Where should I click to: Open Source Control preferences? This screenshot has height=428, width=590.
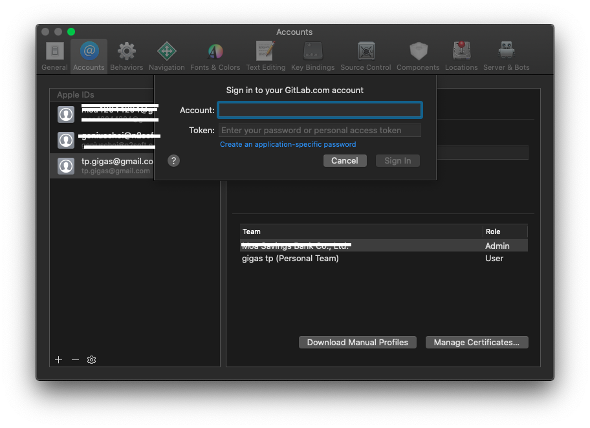[366, 56]
